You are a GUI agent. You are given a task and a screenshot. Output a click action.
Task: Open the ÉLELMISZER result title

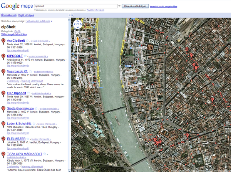(16, 139)
